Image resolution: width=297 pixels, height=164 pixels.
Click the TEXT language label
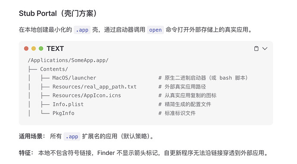point(55,49)
